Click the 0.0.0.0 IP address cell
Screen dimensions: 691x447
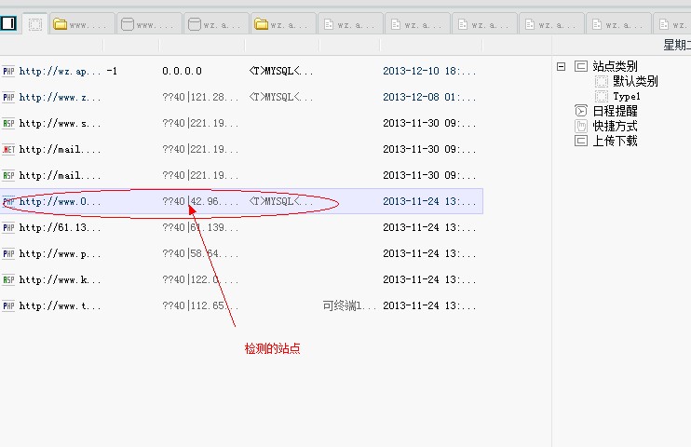coord(182,71)
